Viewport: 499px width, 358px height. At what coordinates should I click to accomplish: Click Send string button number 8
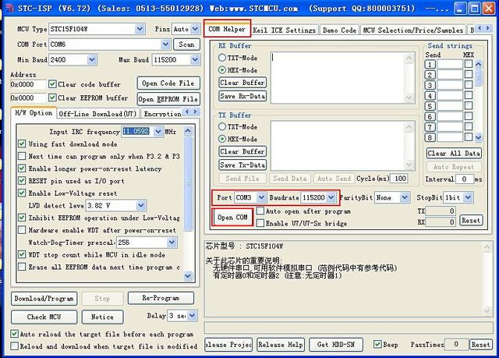(x=430, y=137)
